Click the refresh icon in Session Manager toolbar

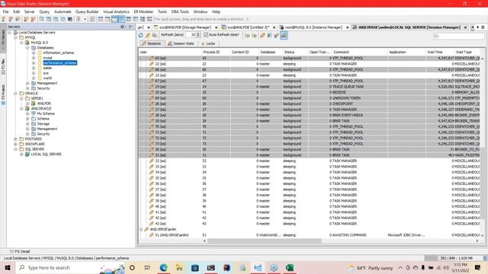pos(141,35)
